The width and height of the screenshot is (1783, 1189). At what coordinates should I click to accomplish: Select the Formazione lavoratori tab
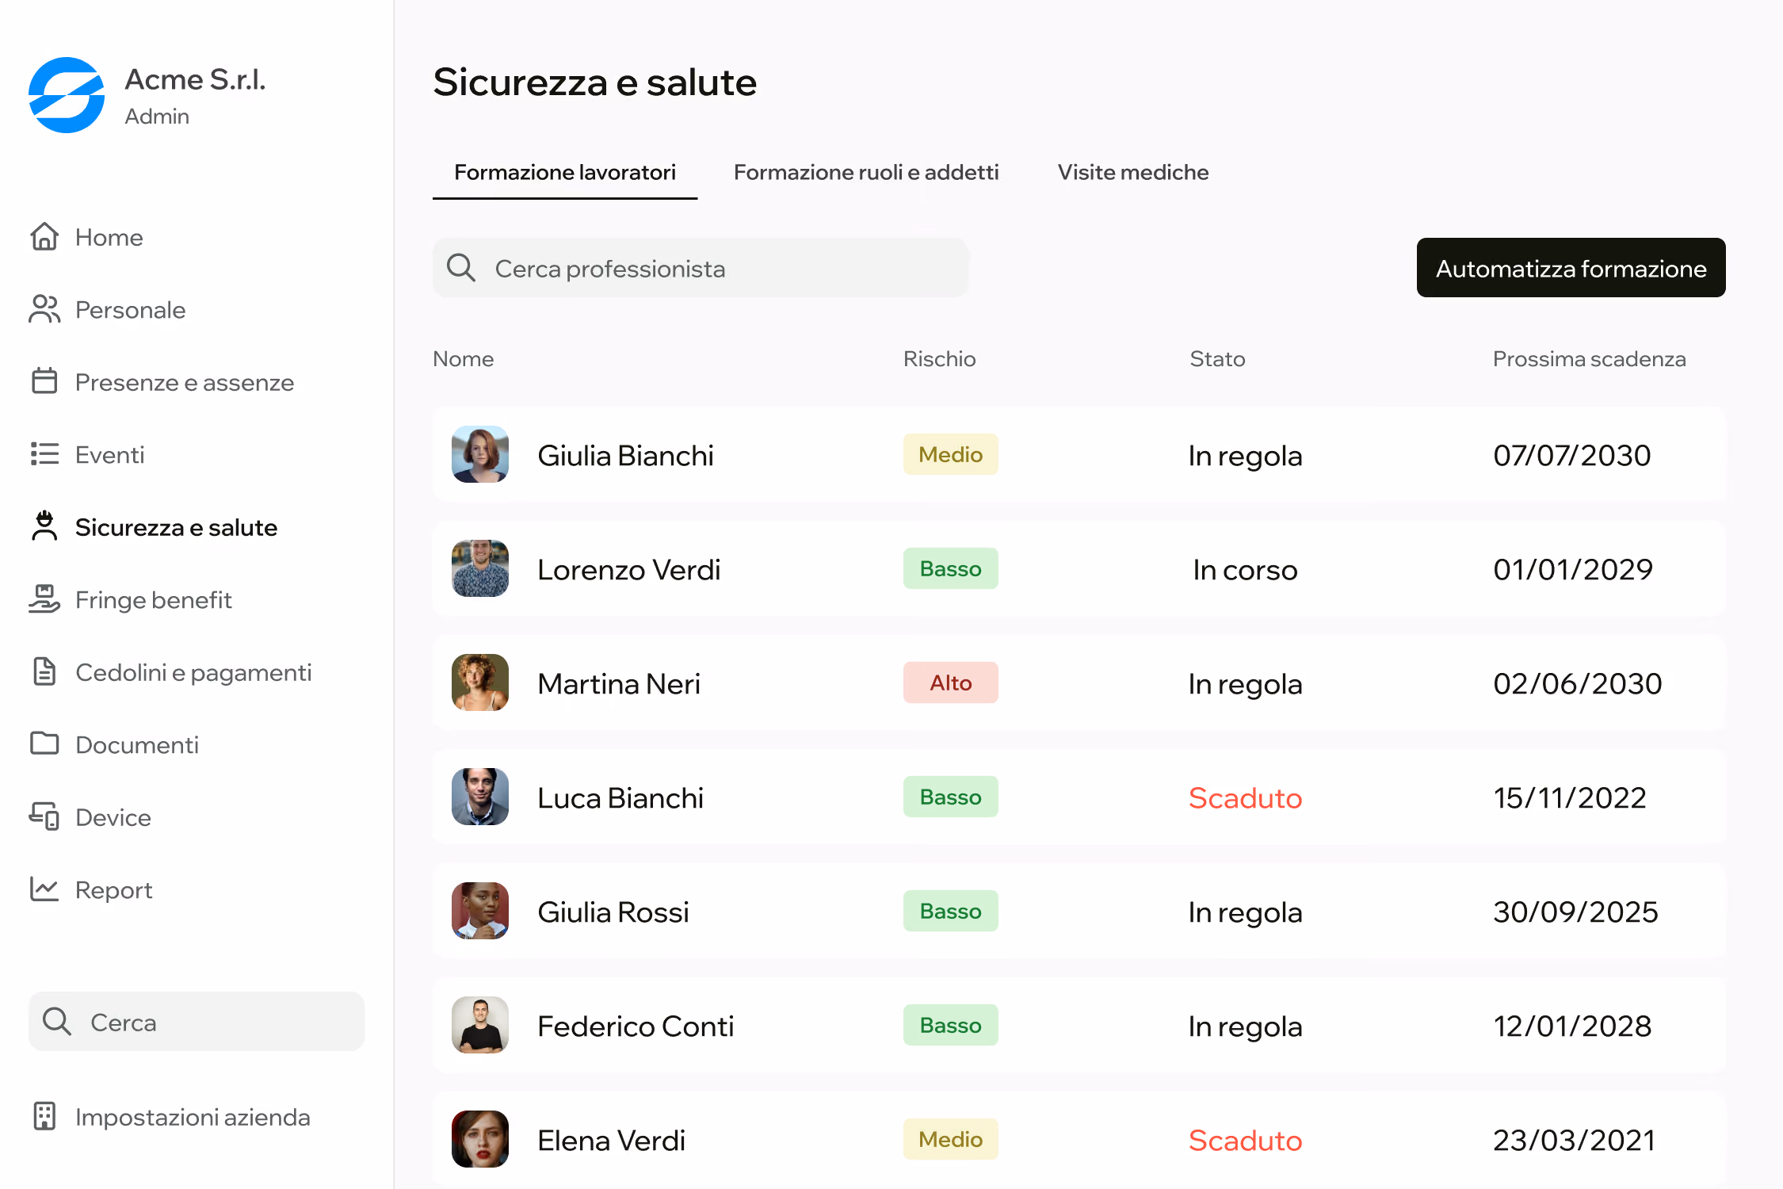click(x=565, y=172)
